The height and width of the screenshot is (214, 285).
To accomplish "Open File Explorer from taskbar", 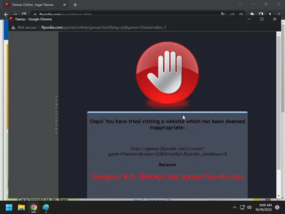I will coord(21,207).
